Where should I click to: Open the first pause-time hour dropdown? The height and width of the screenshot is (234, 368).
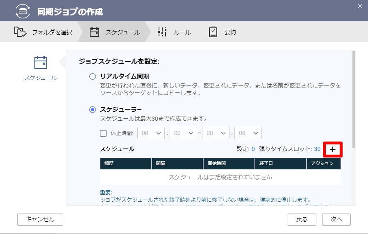point(151,133)
